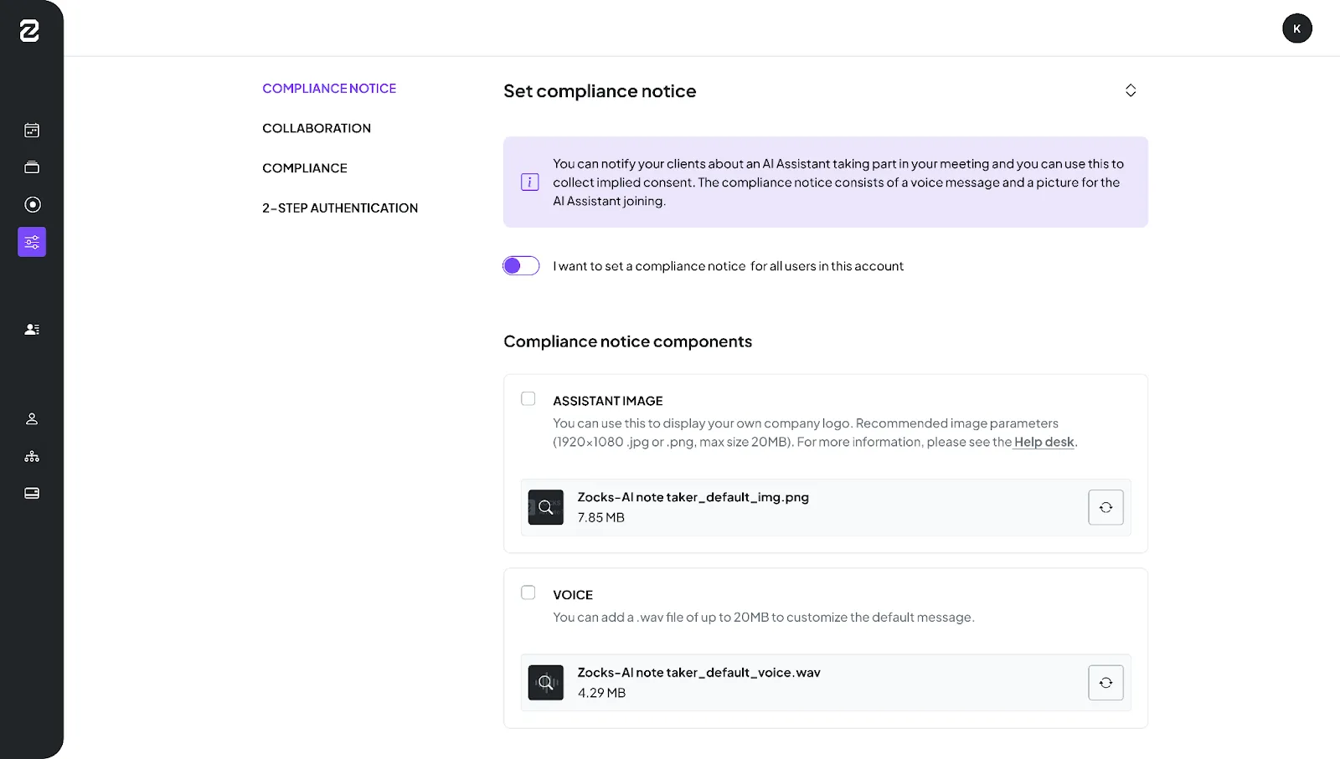Open the organization hierarchy sidebar icon
The height and width of the screenshot is (759, 1340).
pos(32,456)
